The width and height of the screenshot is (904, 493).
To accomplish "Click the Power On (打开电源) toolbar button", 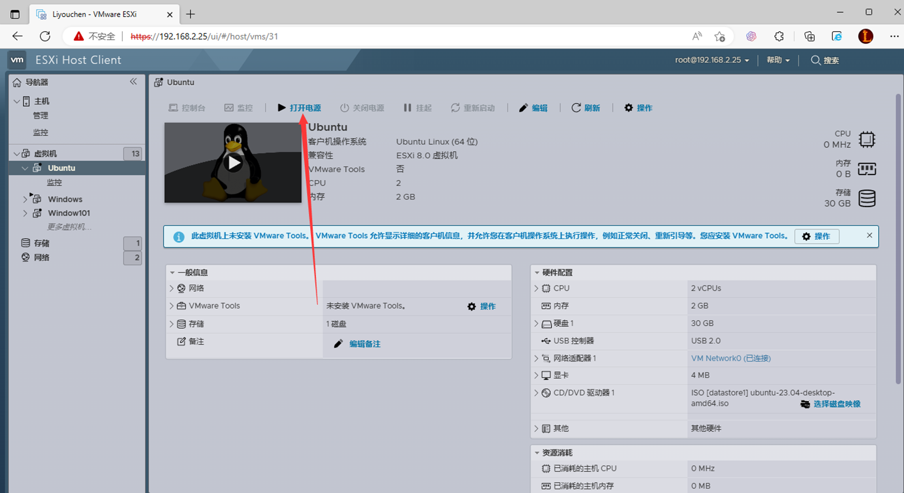I will coord(299,108).
